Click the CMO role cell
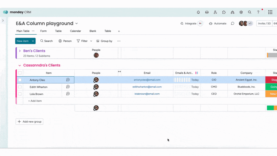 point(214,87)
